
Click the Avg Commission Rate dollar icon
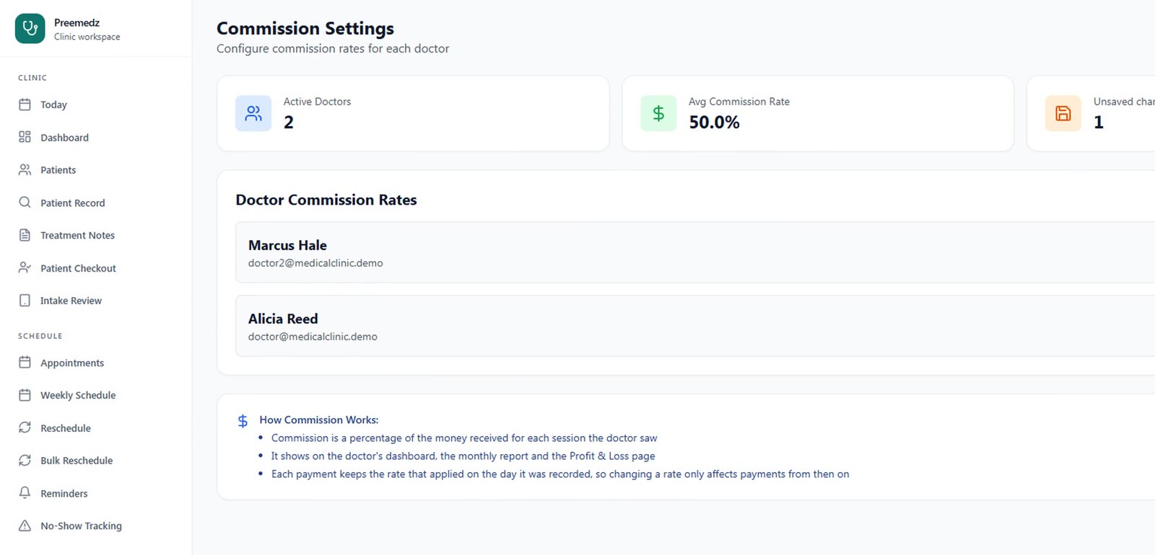pyautogui.click(x=658, y=113)
